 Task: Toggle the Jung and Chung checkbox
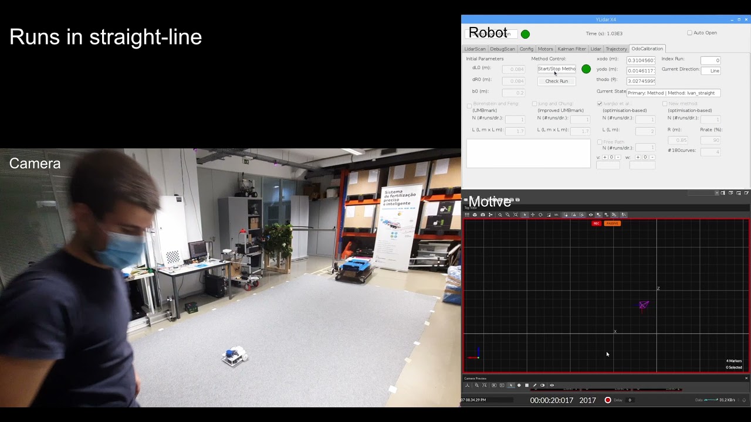tap(535, 104)
